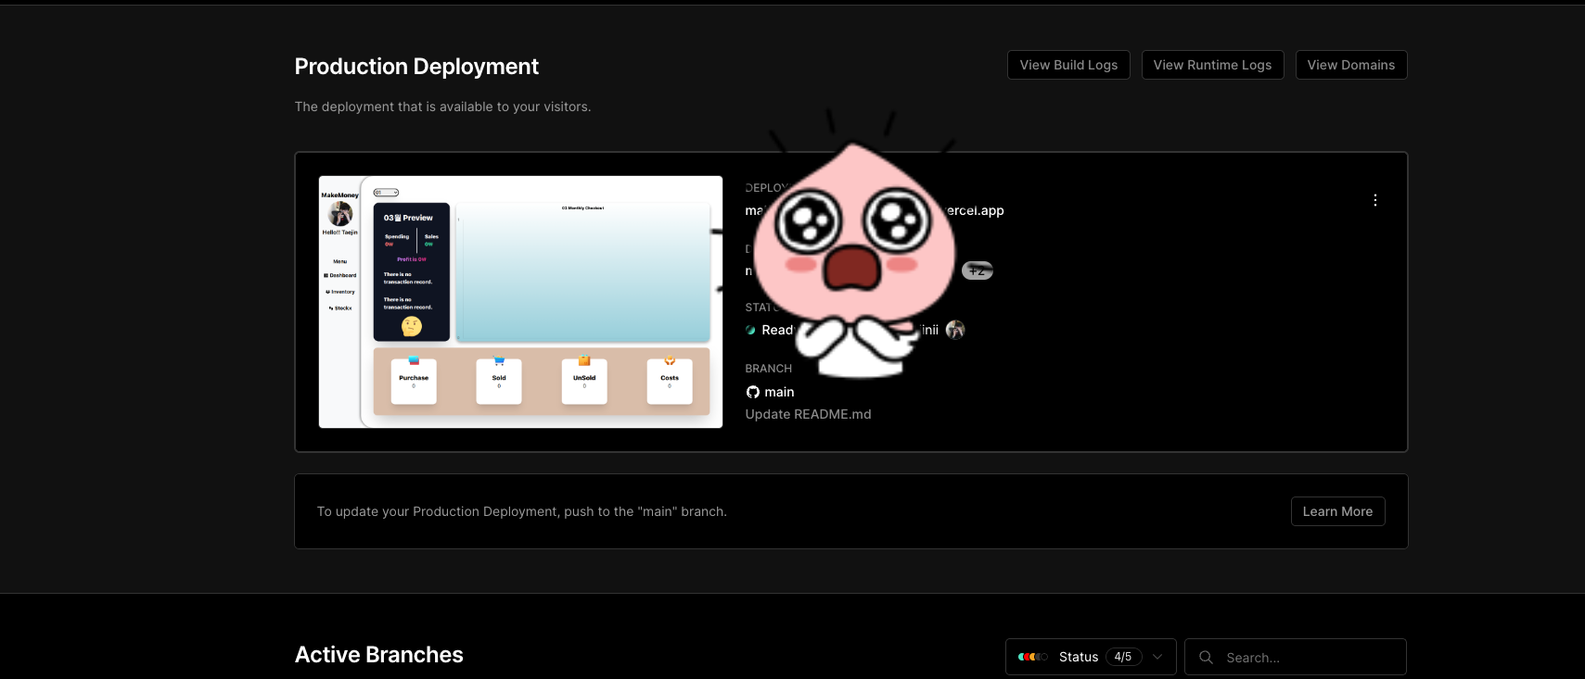Click the deployer's avatar image
Screen dimensions: 1585x679
tap(955, 330)
